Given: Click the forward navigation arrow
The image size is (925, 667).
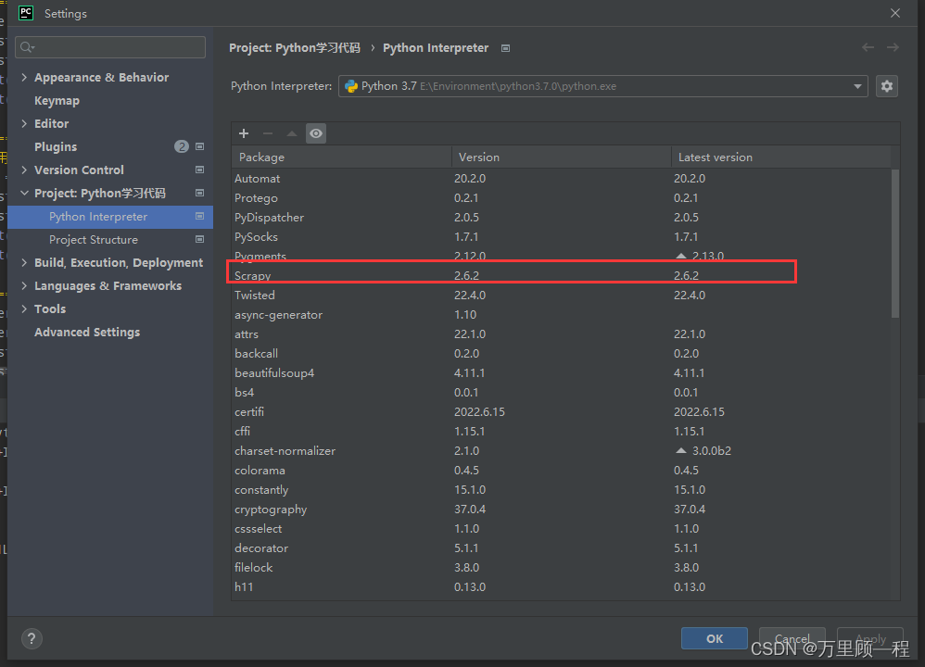Looking at the screenshot, I should click(893, 47).
